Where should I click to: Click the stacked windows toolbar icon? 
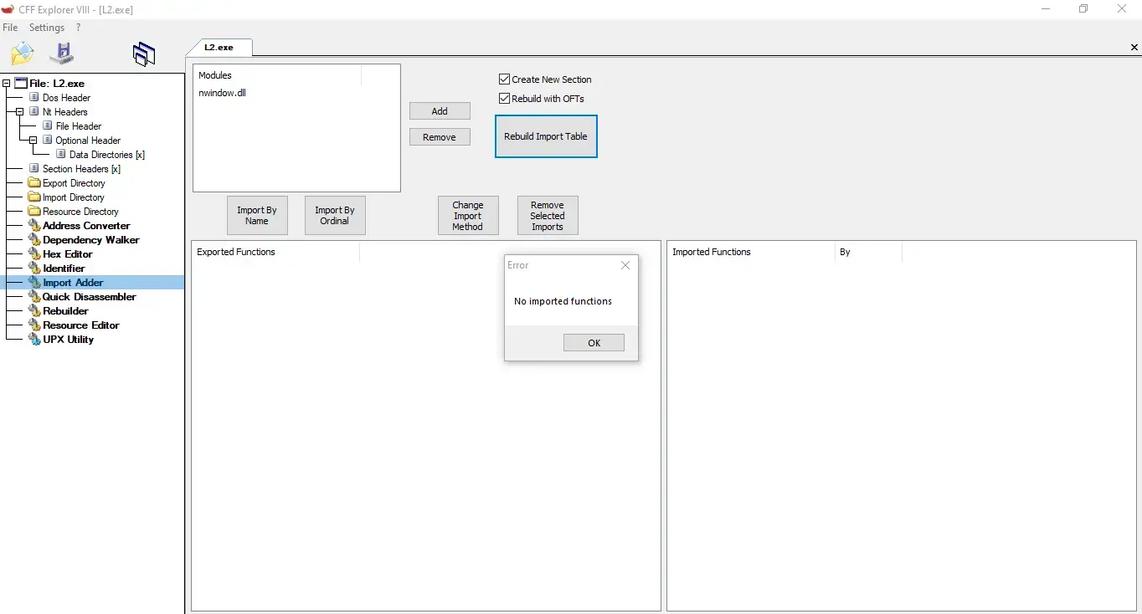click(x=144, y=54)
